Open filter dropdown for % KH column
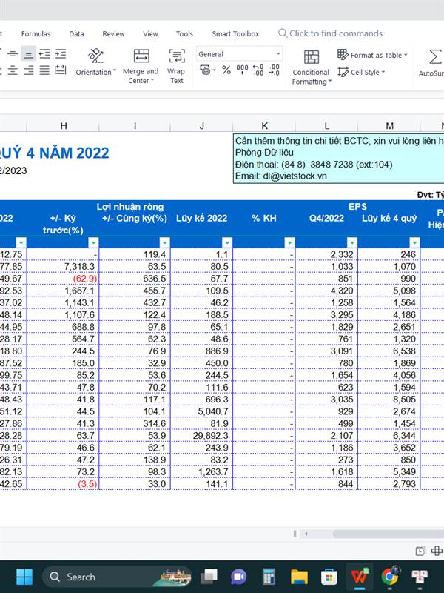This screenshot has width=444, height=593. point(289,242)
